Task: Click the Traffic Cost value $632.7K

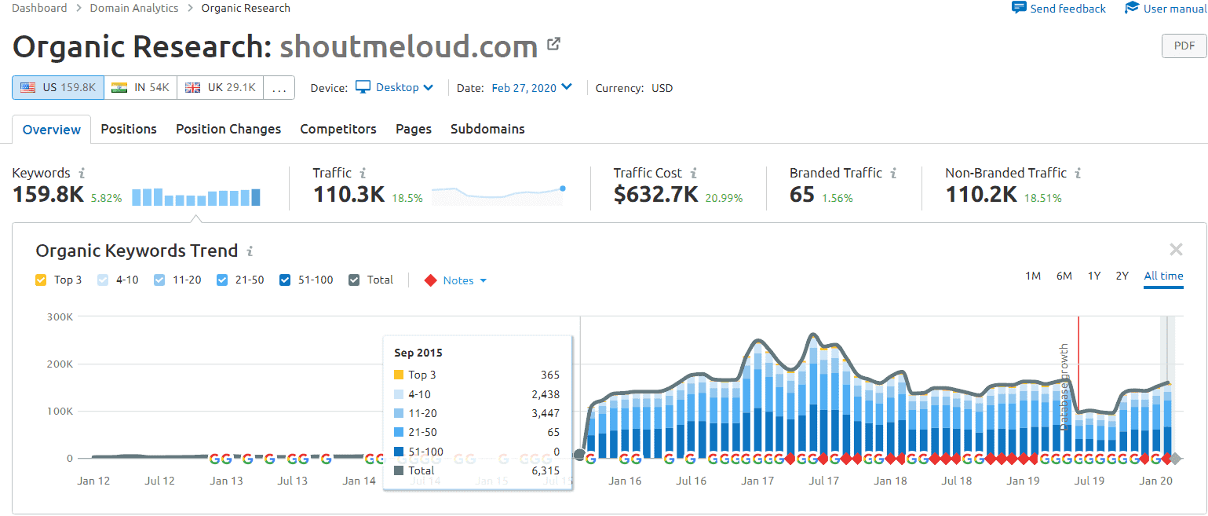Action: pos(655,194)
